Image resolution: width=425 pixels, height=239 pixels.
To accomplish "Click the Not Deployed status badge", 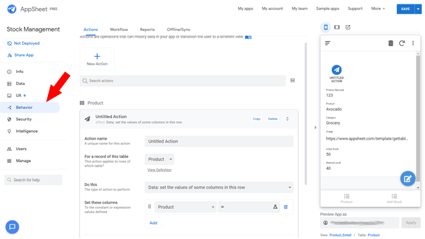I will 23,43.
